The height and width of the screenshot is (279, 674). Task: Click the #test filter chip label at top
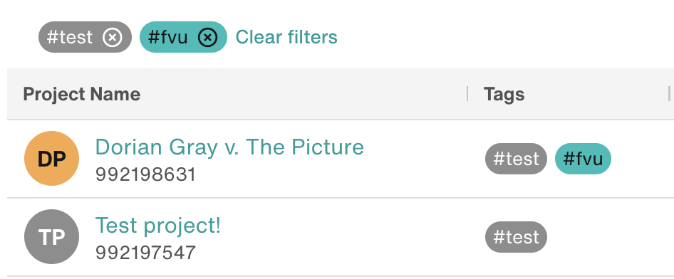point(70,37)
